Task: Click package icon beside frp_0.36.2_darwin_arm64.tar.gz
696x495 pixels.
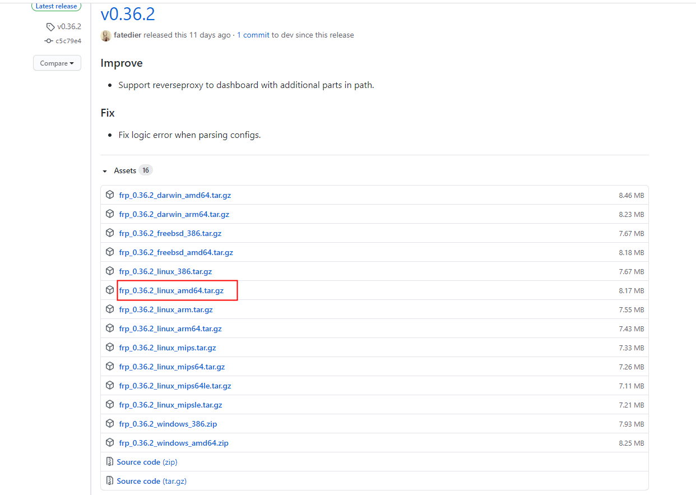Action: click(x=110, y=214)
